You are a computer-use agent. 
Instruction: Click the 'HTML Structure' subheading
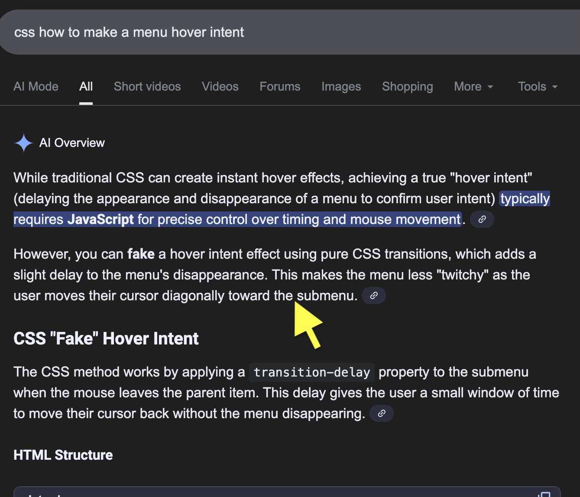tap(63, 455)
